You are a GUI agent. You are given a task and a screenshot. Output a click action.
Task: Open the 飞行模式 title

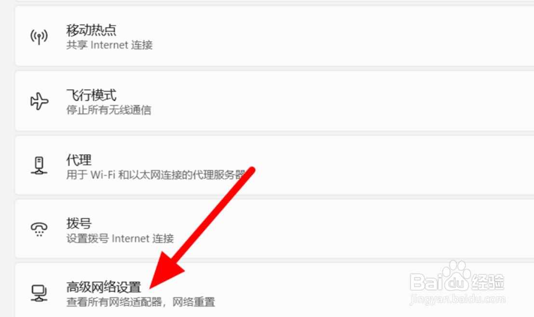pyautogui.click(x=91, y=94)
